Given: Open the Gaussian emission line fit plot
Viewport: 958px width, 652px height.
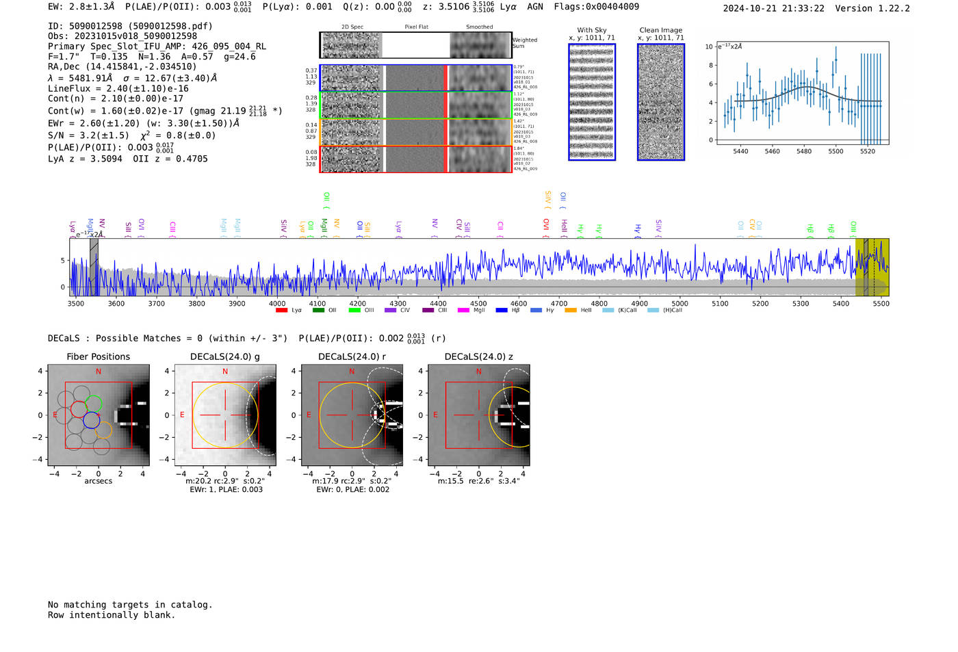Looking at the screenshot, I should [803, 93].
